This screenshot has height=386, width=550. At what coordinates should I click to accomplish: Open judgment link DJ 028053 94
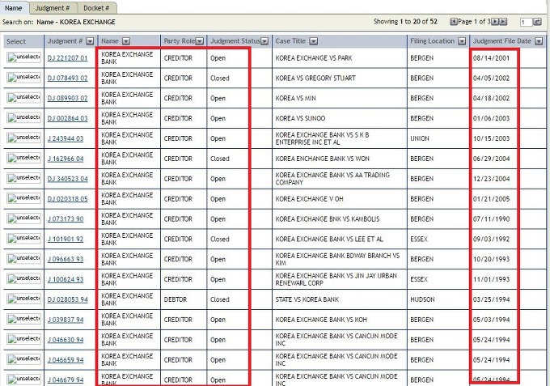[x=67, y=299]
